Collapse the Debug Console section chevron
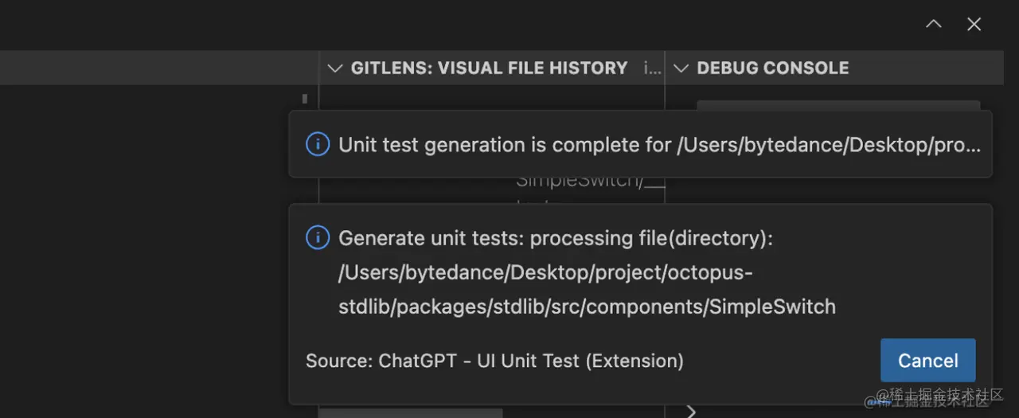Viewport: 1019px width, 418px height. pos(681,68)
